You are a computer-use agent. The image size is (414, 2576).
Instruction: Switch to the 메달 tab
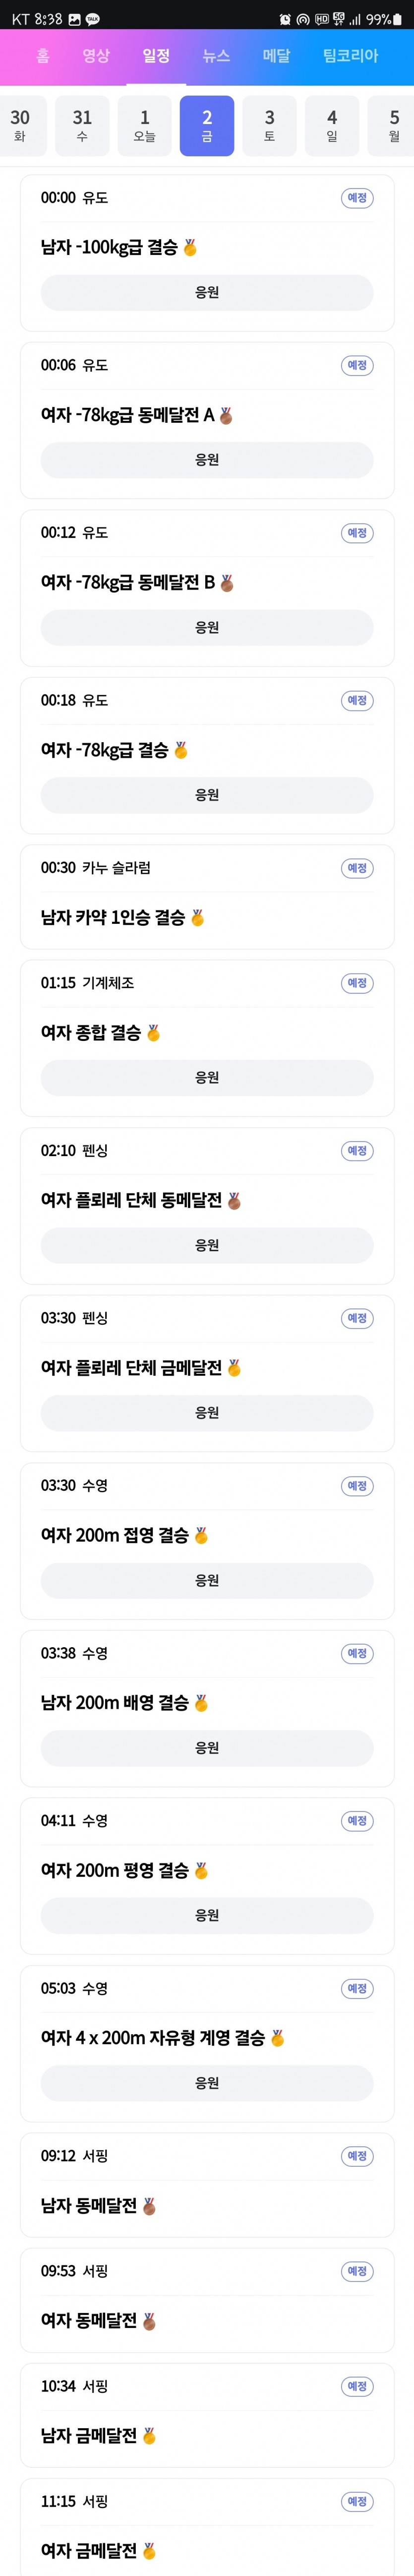[x=276, y=56]
